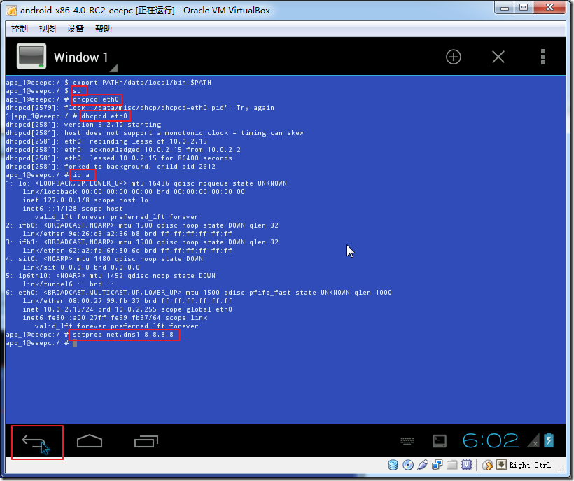
Task: Click the 'version 5.2.10 starting' line
Action: pyautogui.click(x=83, y=125)
